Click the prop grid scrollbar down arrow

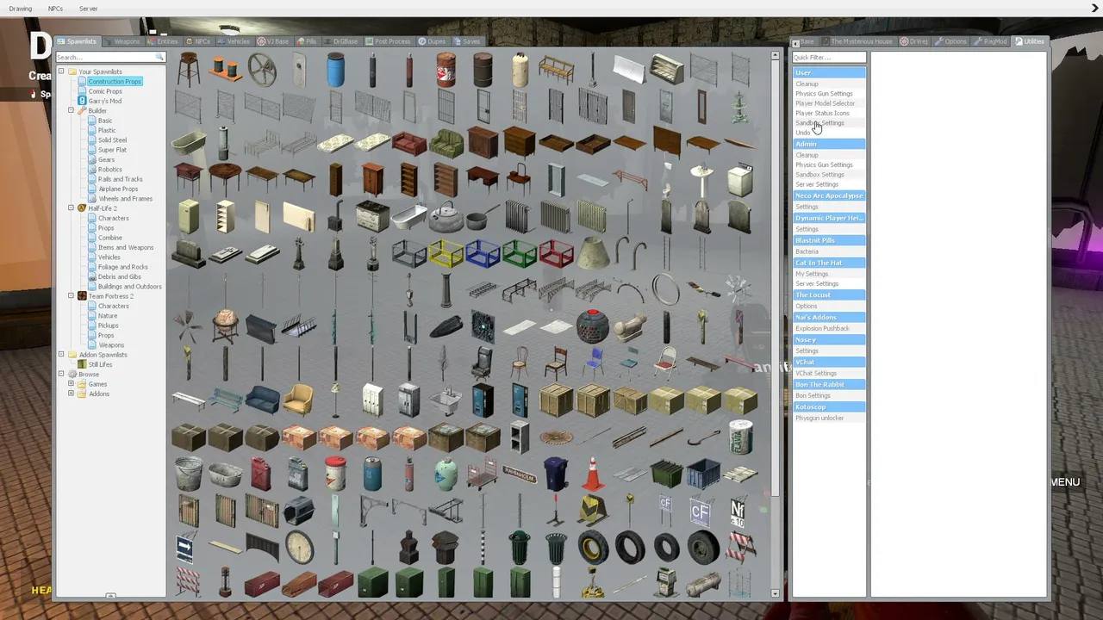(x=775, y=593)
